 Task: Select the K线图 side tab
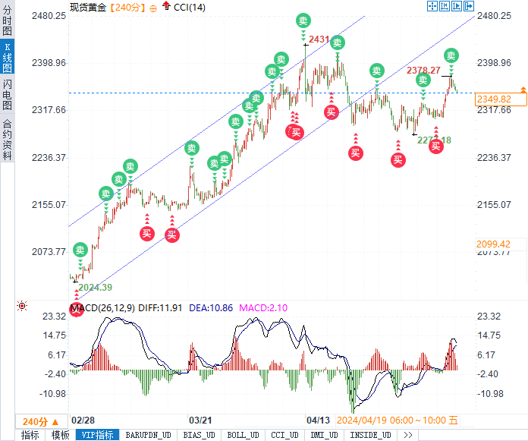pyautogui.click(x=7, y=58)
